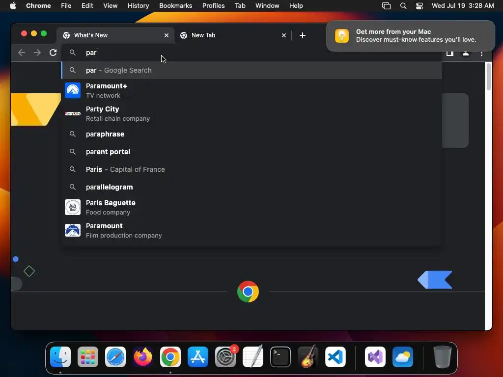
Task: Open Visual Studio Code from the Dock
Action: click(x=335, y=357)
